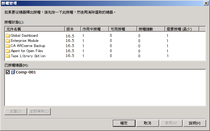Image resolution: width=210 pixels, height=131 pixels.
Task: Sort by 元件名稱 column header
Action: (x=35, y=29)
